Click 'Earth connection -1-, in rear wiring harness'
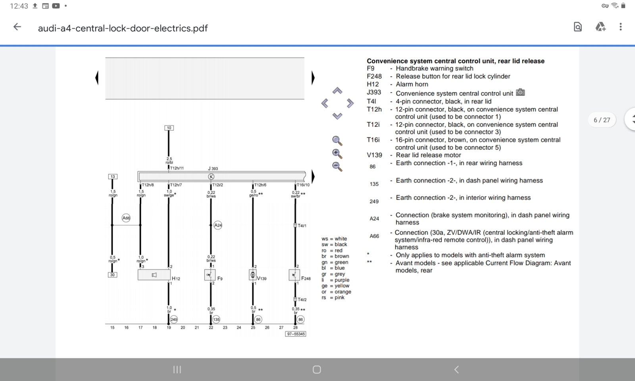Screen dimensions: 635x381 pos(459,163)
